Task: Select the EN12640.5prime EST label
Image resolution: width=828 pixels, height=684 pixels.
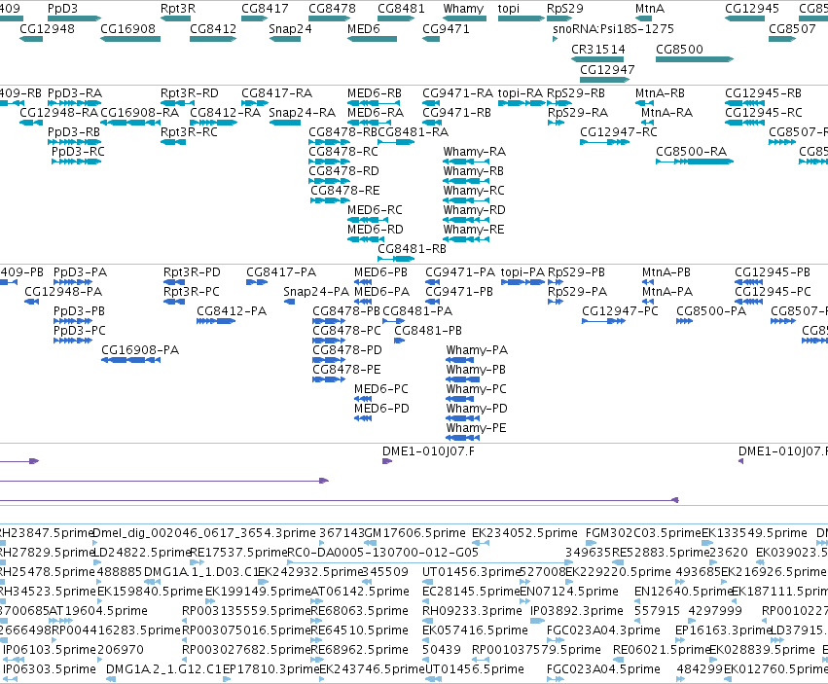Action: coord(683,592)
